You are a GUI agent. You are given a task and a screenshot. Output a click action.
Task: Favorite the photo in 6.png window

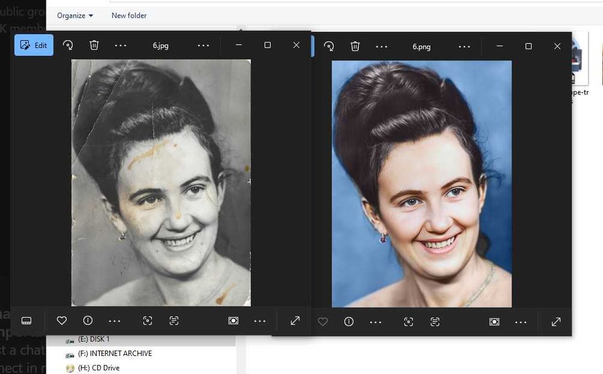pos(323,322)
